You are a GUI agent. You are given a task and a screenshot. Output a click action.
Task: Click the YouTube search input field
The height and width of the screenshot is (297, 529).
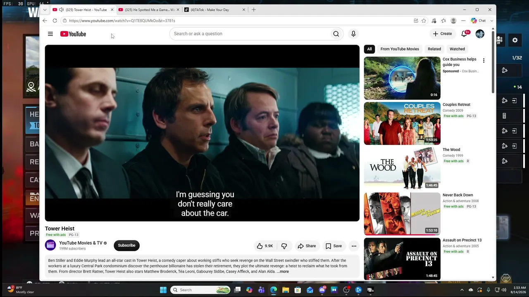(250, 34)
